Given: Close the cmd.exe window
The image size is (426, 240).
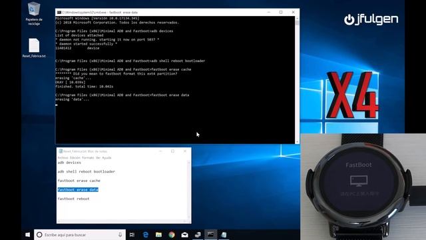Looking at the screenshot, I should click(x=293, y=12).
